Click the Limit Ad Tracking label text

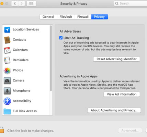76,38
